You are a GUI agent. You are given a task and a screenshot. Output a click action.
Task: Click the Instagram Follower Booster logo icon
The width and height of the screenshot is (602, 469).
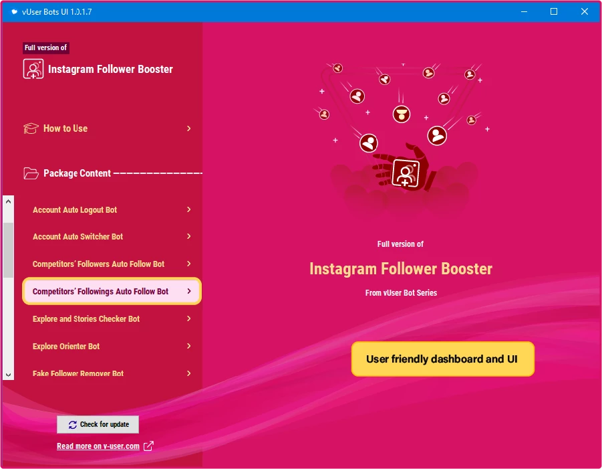tap(33, 69)
